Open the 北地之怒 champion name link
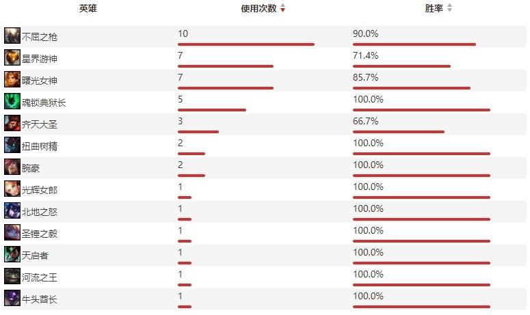Image resolution: width=530 pixels, height=315 pixels. pos(40,211)
